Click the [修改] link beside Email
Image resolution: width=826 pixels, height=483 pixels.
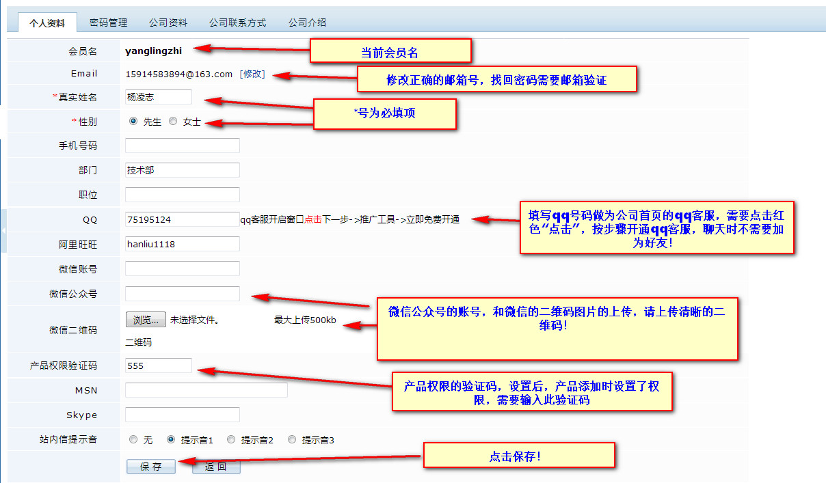coord(252,74)
